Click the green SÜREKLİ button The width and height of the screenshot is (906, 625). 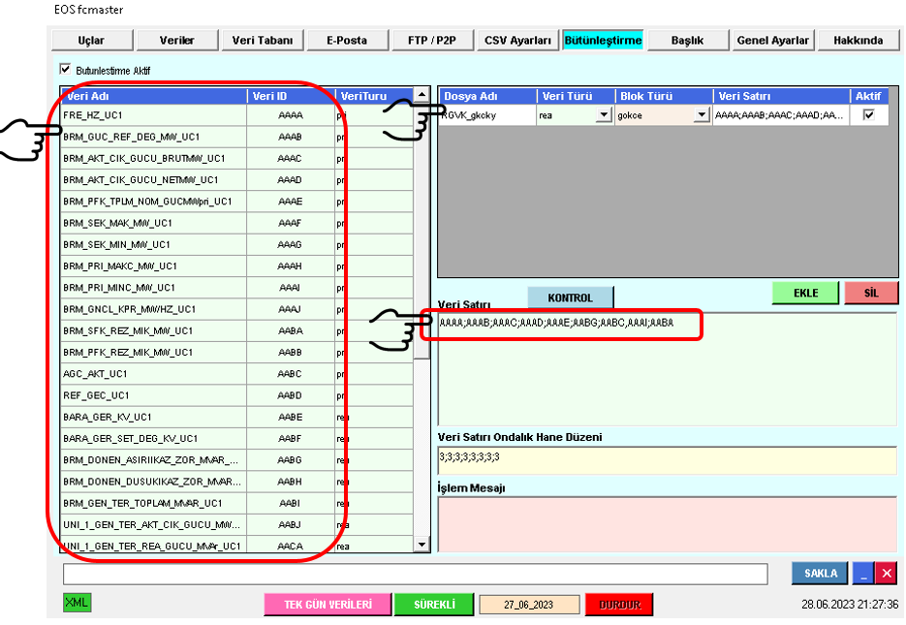click(434, 605)
